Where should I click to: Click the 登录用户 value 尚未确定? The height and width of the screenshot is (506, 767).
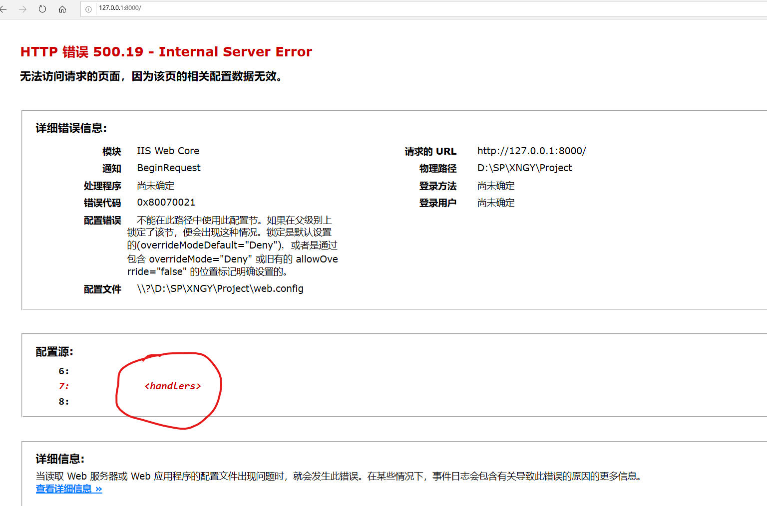point(495,203)
